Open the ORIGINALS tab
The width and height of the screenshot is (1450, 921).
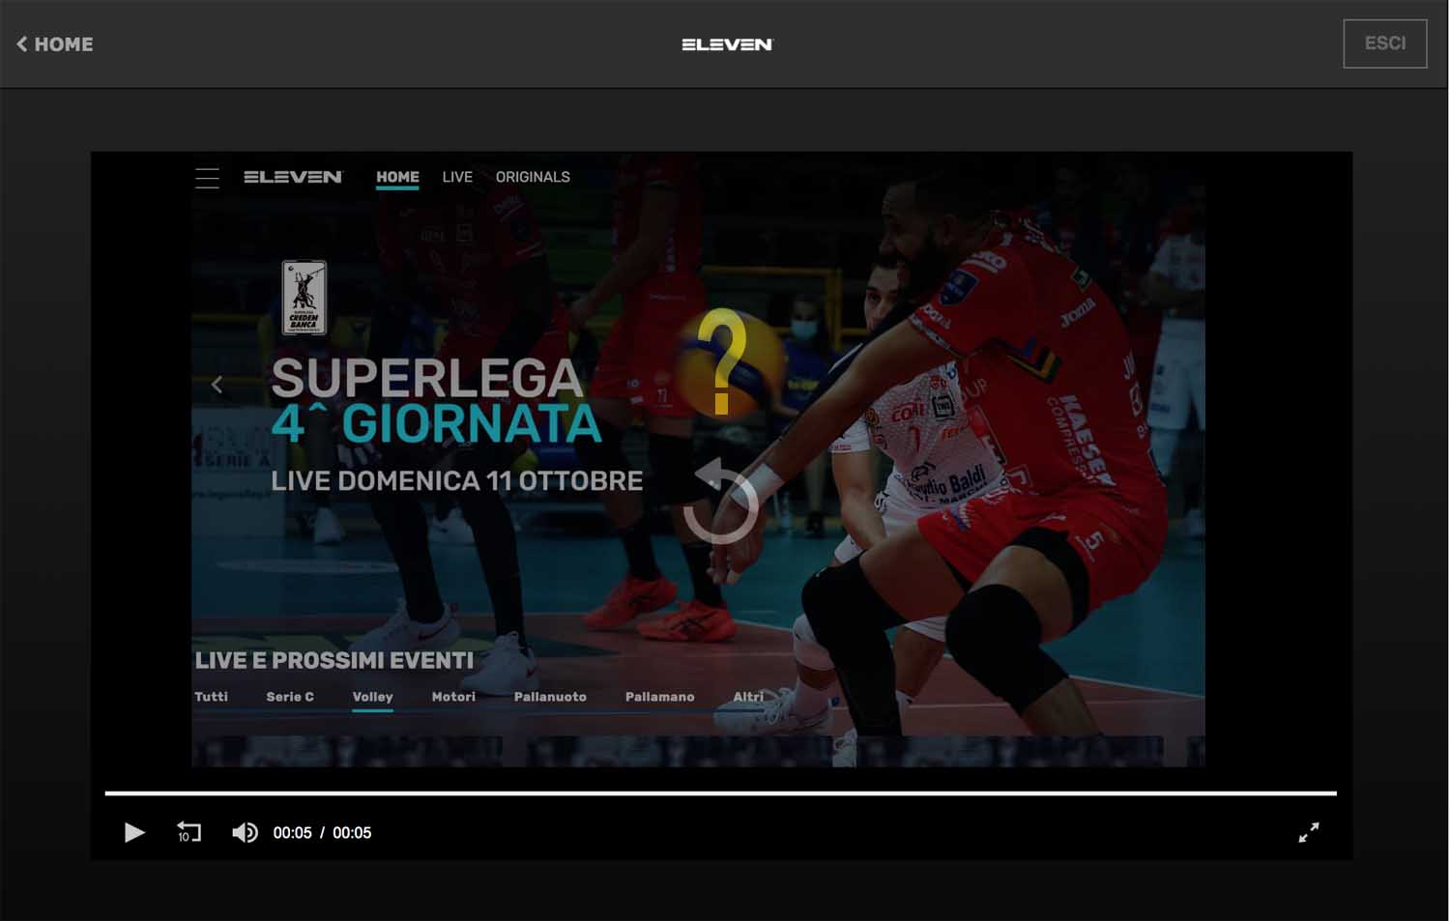pos(533,177)
